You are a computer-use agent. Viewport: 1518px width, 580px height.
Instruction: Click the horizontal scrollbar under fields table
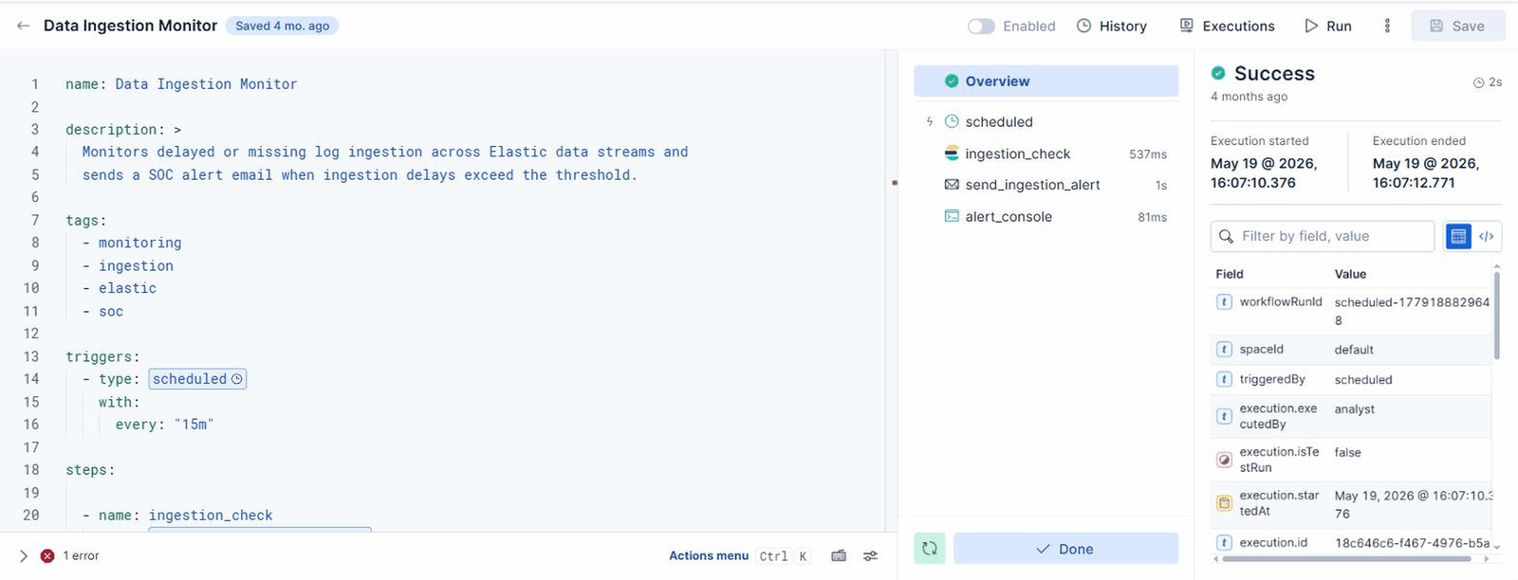coord(1346,559)
